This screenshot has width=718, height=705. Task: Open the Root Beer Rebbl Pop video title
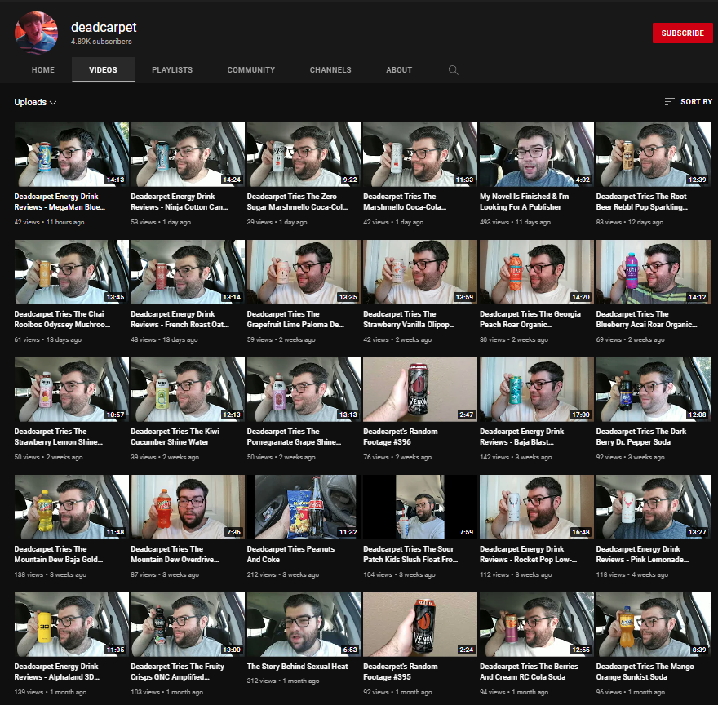coord(641,202)
